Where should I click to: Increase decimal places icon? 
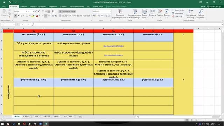click(x=106, y=16)
